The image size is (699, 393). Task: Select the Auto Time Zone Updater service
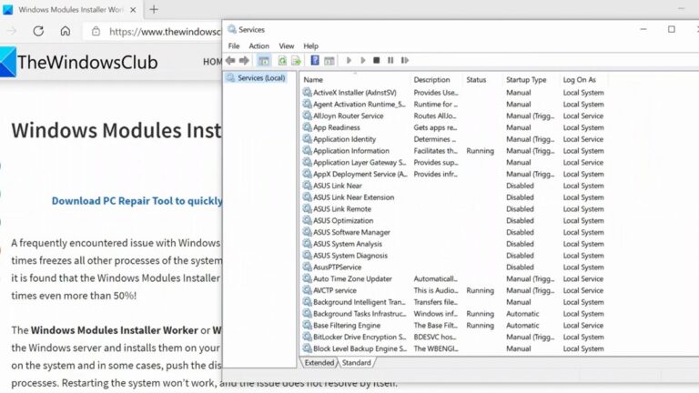(453, 278)
